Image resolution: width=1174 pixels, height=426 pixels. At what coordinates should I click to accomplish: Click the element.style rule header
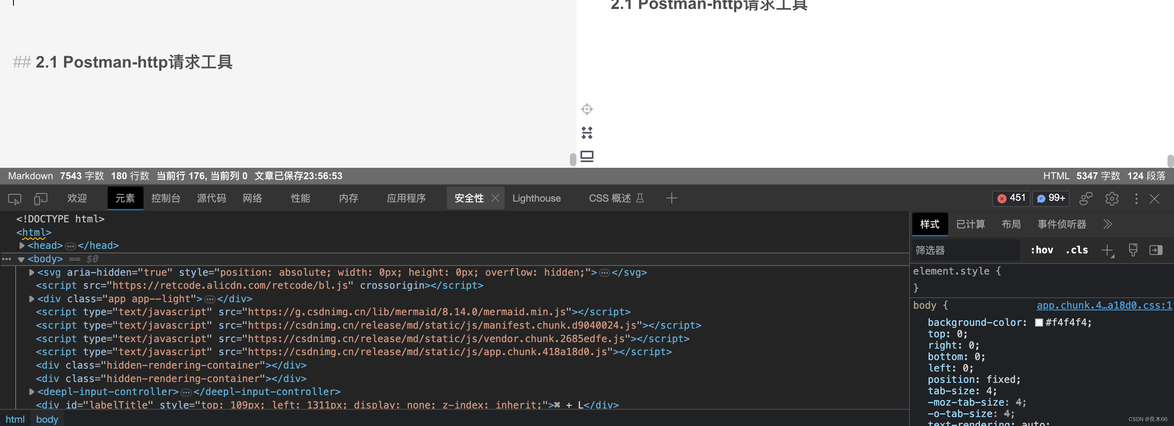[957, 271]
